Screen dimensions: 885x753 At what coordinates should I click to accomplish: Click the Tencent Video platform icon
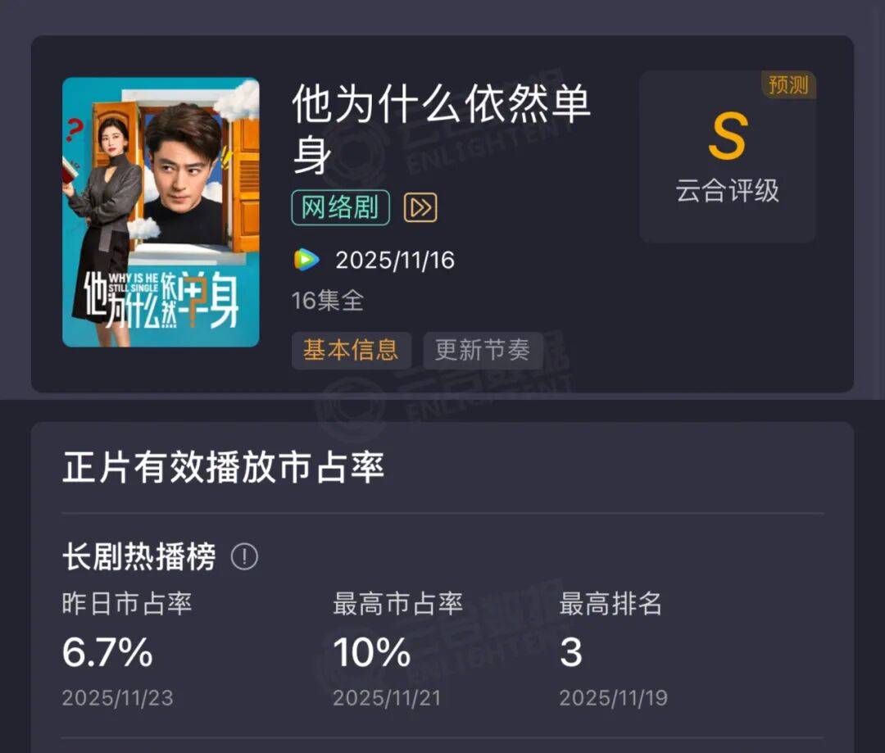(x=307, y=261)
